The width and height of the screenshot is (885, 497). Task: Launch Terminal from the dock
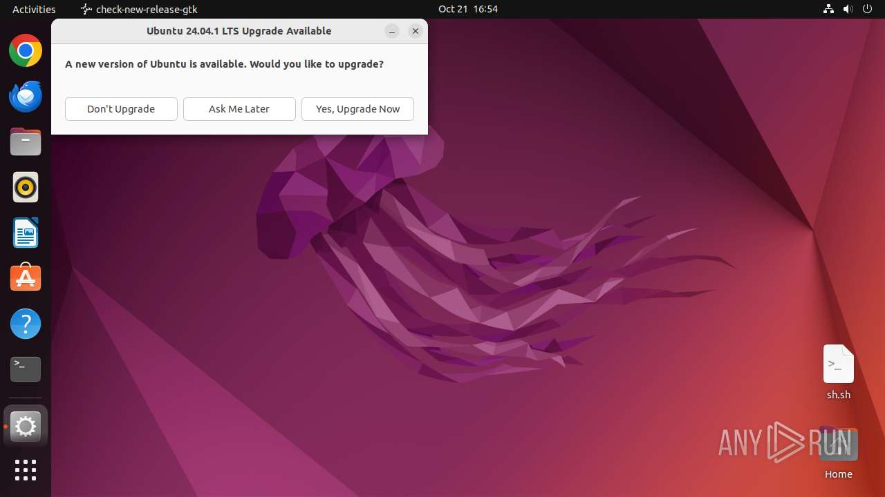click(26, 369)
